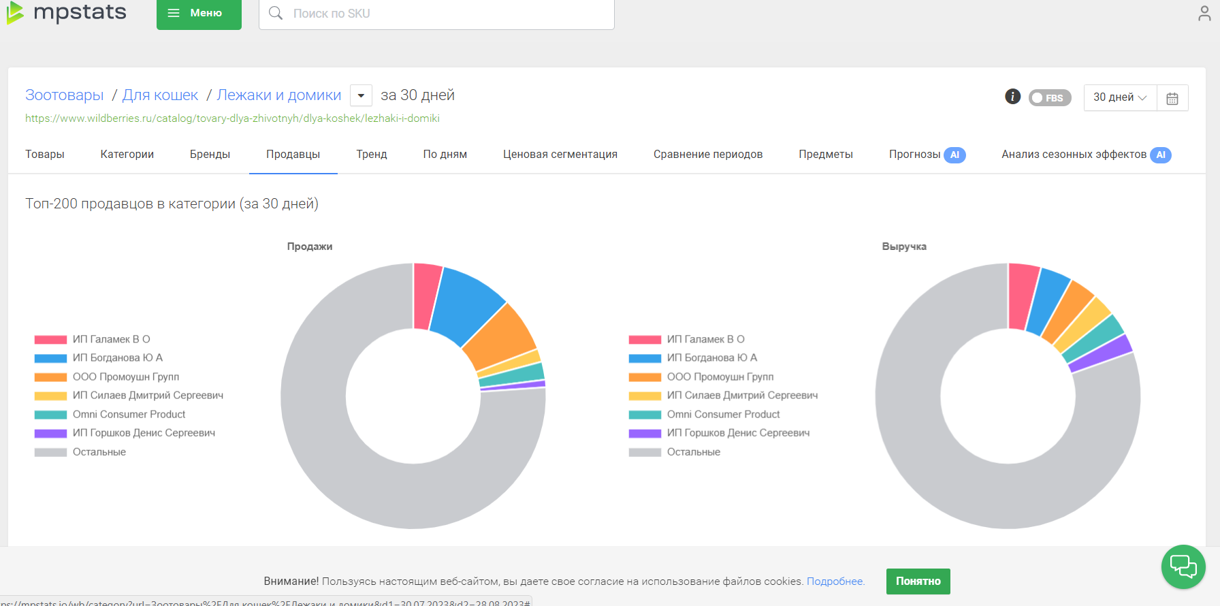
Task: Focus the Поиск по SKU field
Action: coord(449,14)
